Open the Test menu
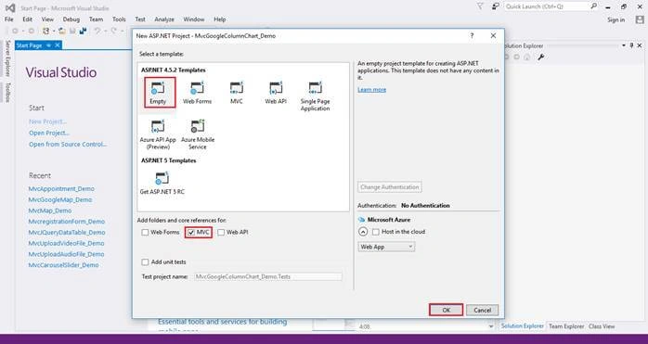This screenshot has width=648, height=344. [140, 19]
